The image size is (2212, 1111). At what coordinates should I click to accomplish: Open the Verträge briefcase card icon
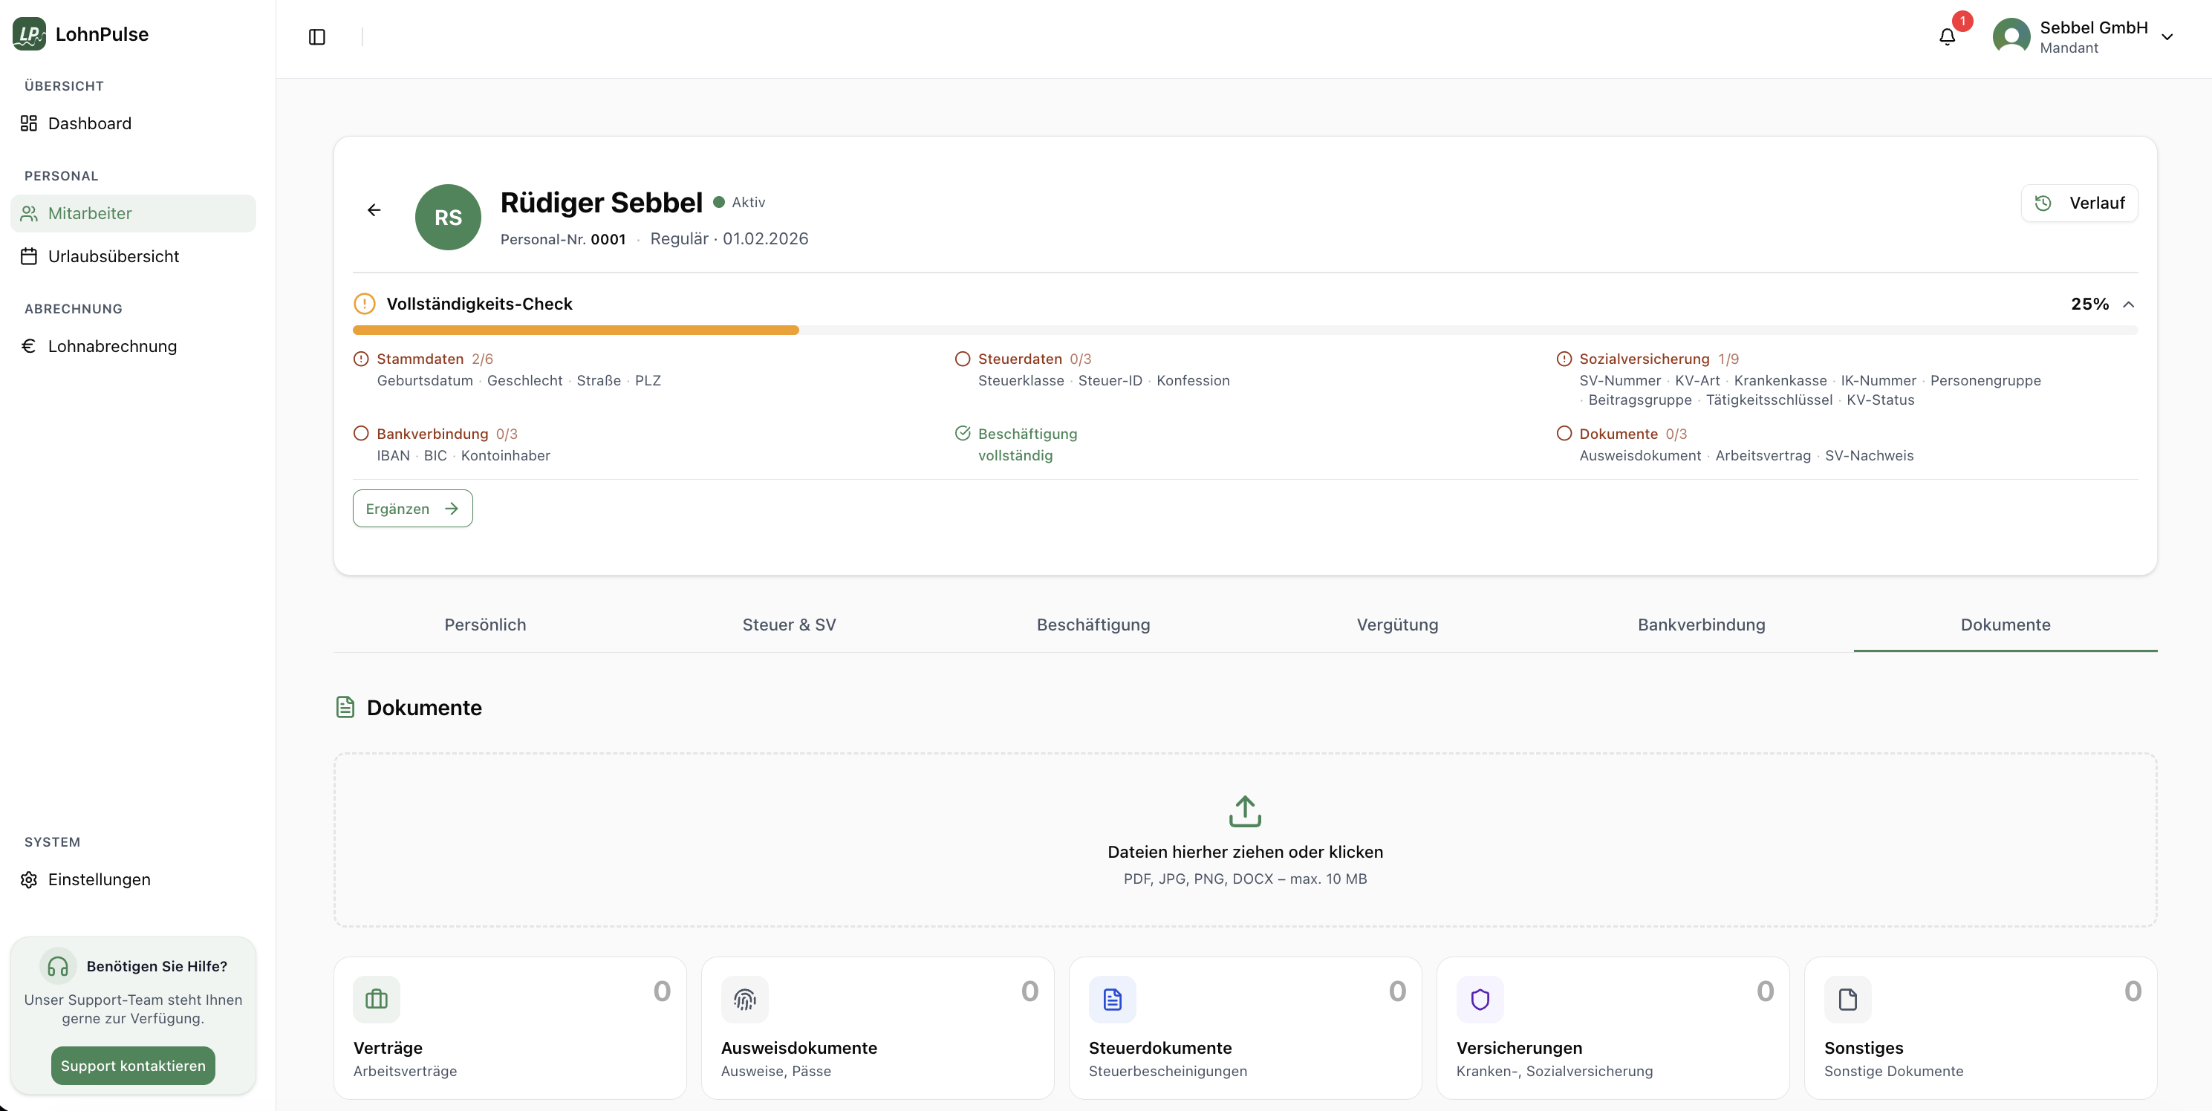(x=376, y=1000)
